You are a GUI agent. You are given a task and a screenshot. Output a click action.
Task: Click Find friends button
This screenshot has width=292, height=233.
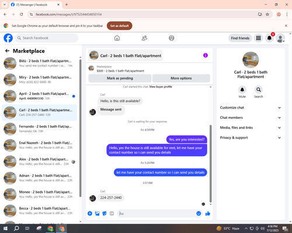coord(240,38)
